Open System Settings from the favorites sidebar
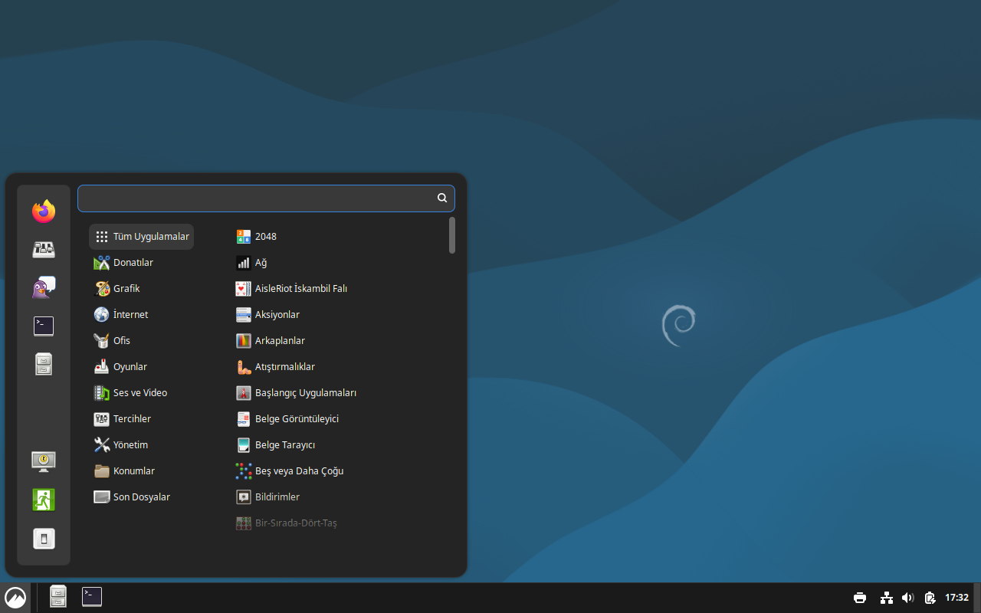The image size is (981, 613). [44, 250]
